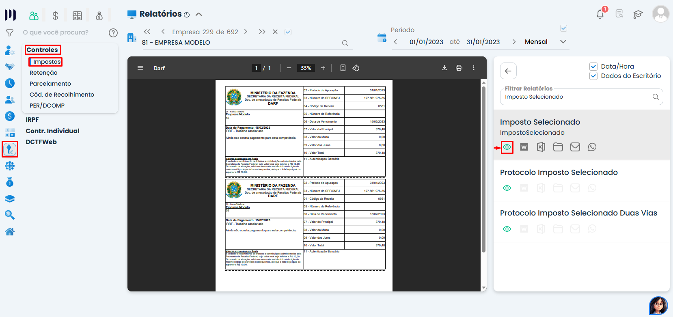The image size is (673, 317).
Task: Select Impostos menu item
Action: pos(47,62)
